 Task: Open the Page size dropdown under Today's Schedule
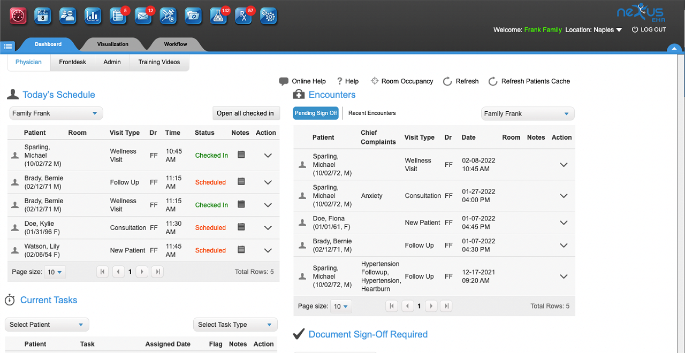[x=55, y=272]
